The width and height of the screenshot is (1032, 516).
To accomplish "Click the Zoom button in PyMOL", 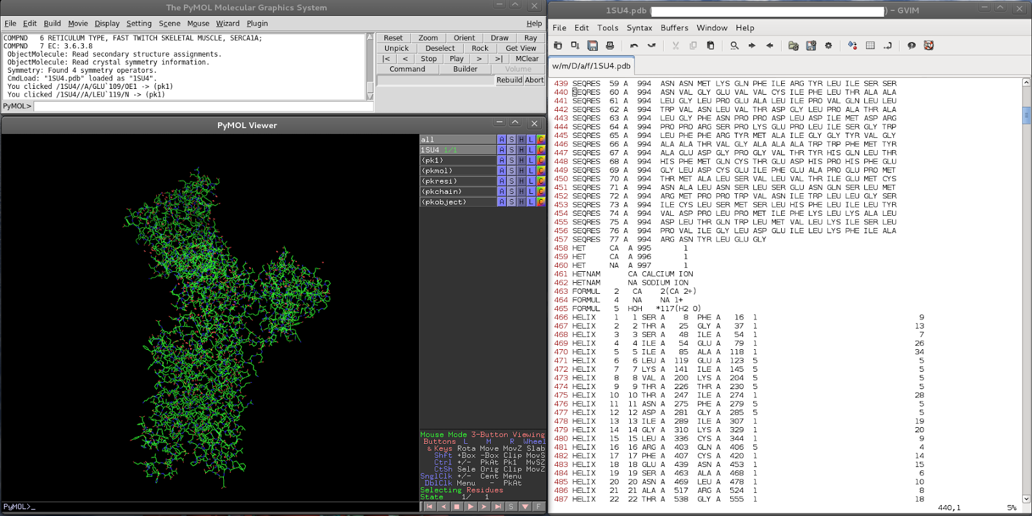I will click(428, 38).
